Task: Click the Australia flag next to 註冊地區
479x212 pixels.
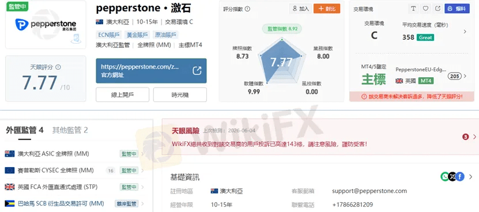Action: pos(214,191)
